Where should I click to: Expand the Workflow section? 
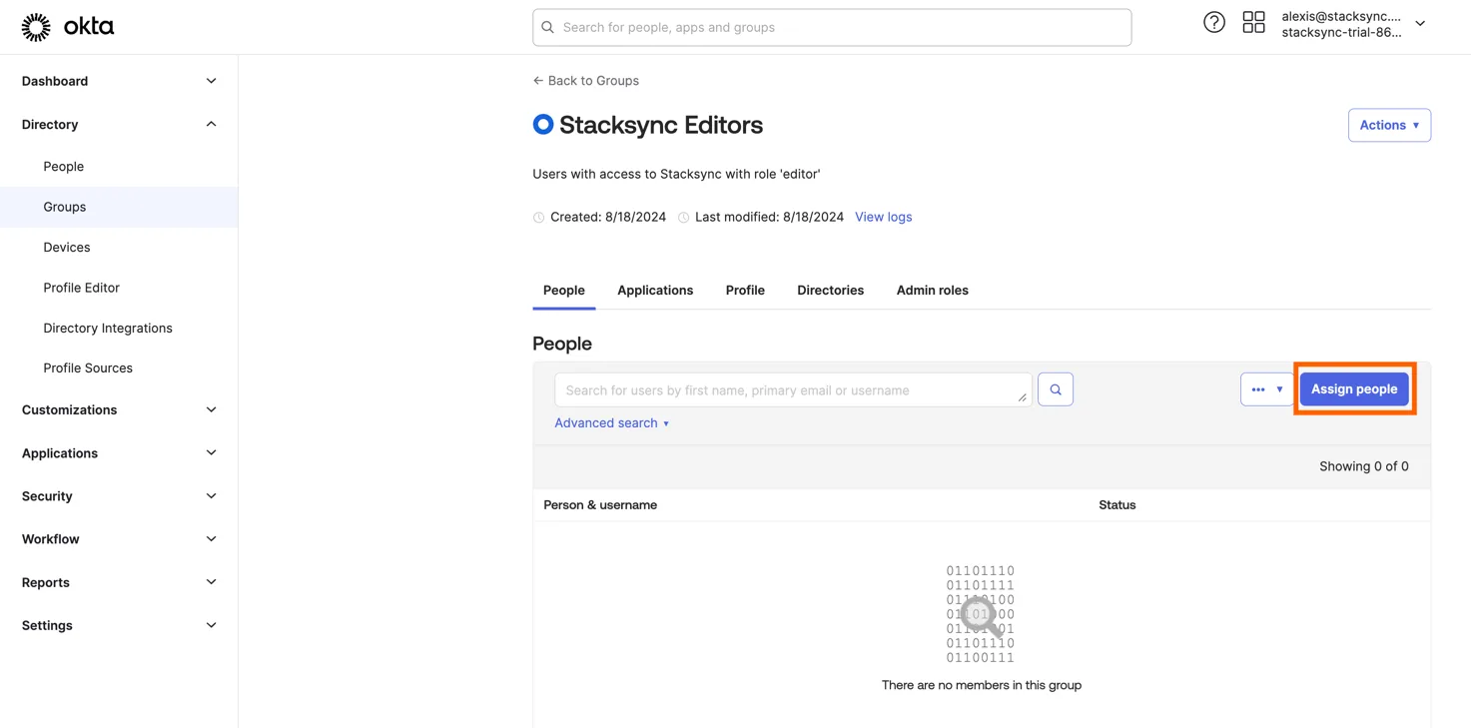tap(119, 539)
